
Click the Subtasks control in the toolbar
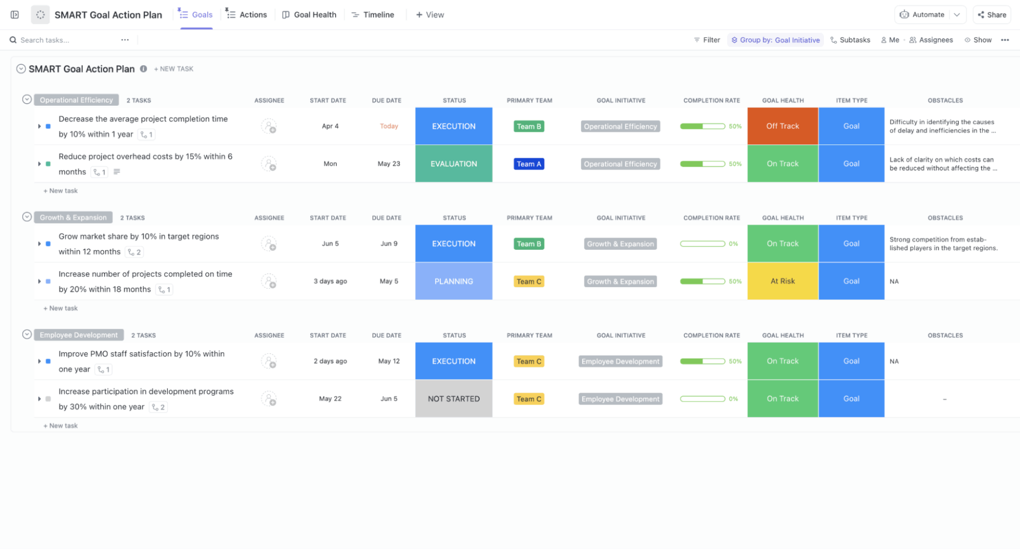850,40
